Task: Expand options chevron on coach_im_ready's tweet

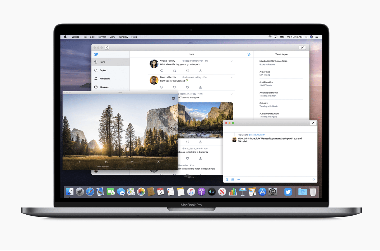Action: (231, 94)
